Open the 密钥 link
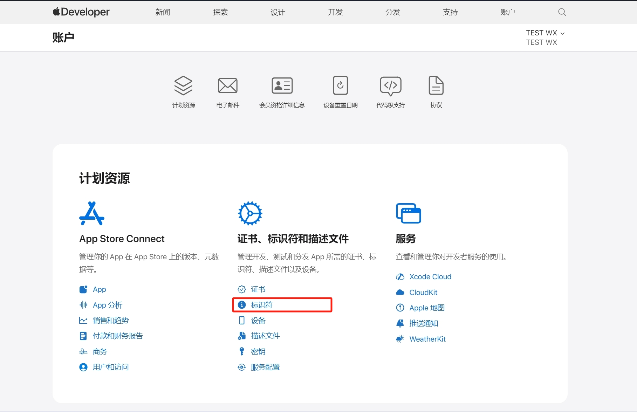The height and width of the screenshot is (412, 637). click(x=258, y=351)
